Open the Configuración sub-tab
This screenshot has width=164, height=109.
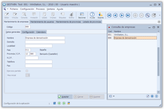(28, 32)
